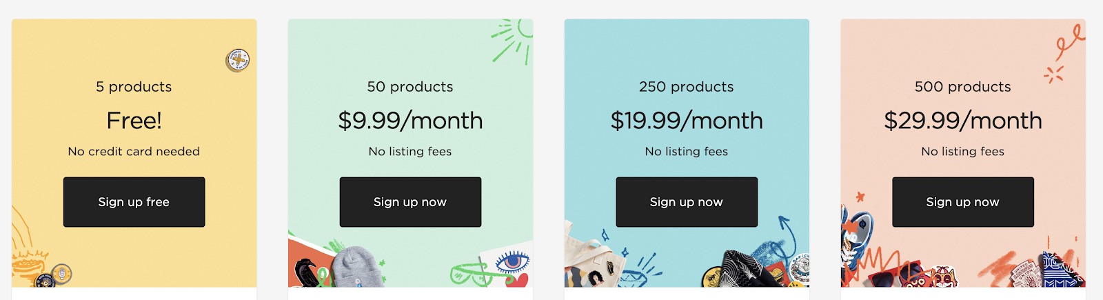
Task: Click the orange squiggle doodle on peach card
Action: (1069, 41)
